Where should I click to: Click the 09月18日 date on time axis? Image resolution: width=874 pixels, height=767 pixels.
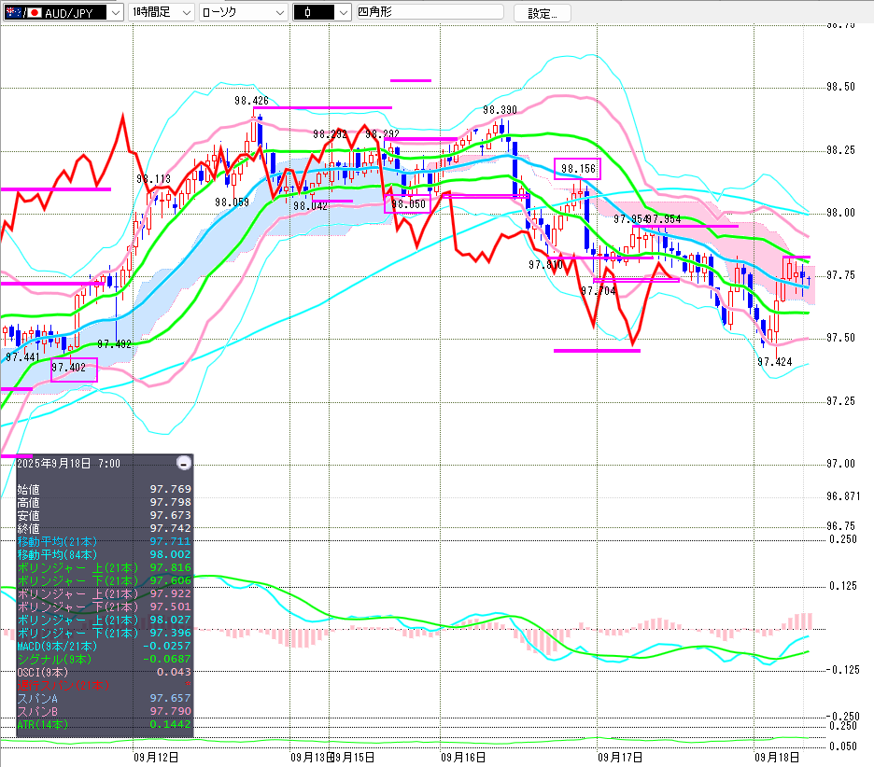coord(771,757)
